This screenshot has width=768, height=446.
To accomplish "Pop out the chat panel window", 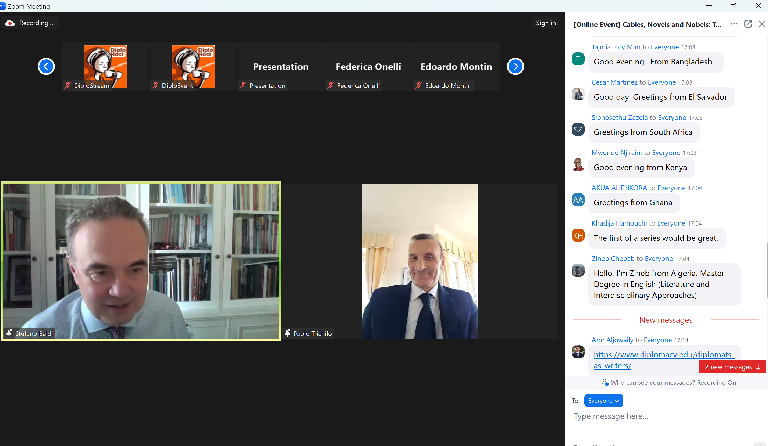I will tap(748, 24).
